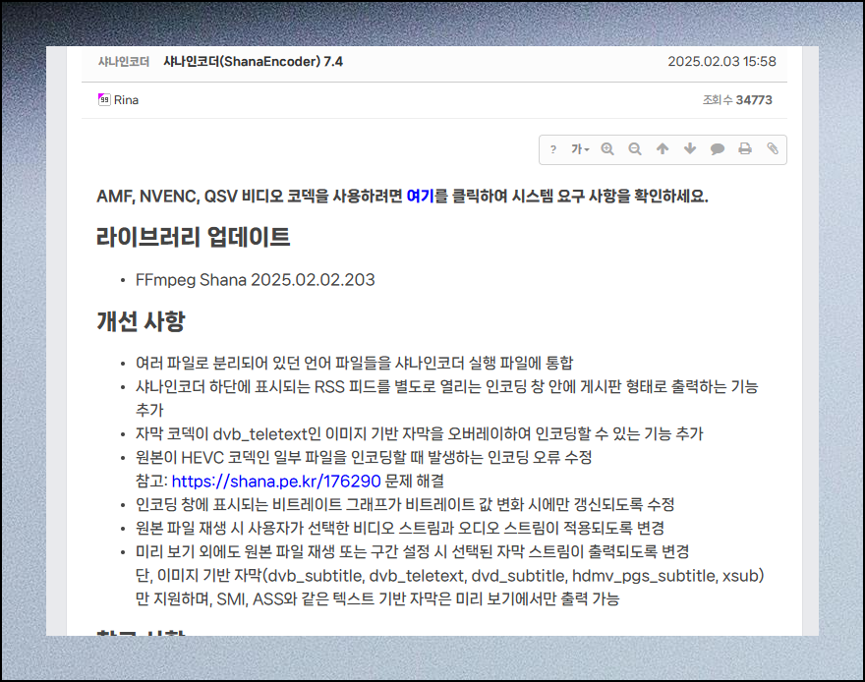Click the 비트레이트 그래프 bullet line

(405, 505)
